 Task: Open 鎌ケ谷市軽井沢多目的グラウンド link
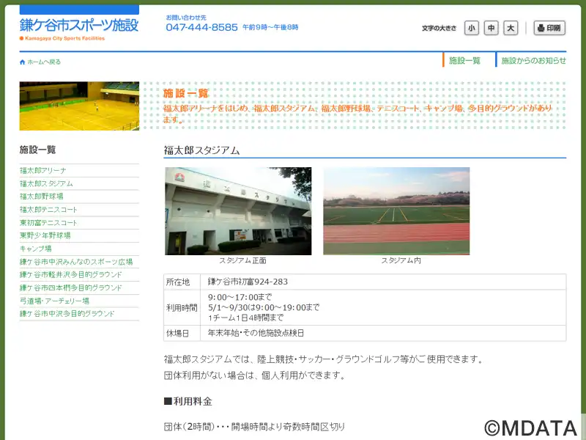pos(71,274)
